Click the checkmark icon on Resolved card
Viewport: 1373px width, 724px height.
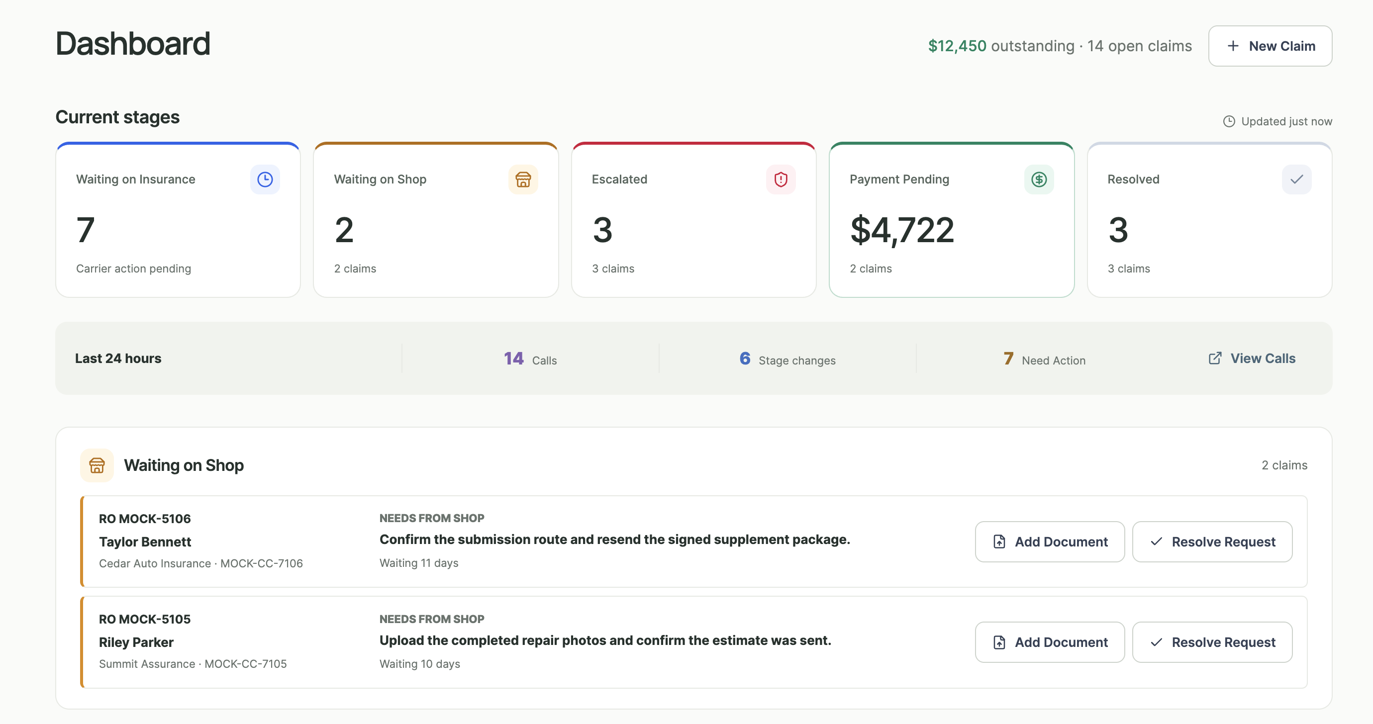(x=1297, y=180)
